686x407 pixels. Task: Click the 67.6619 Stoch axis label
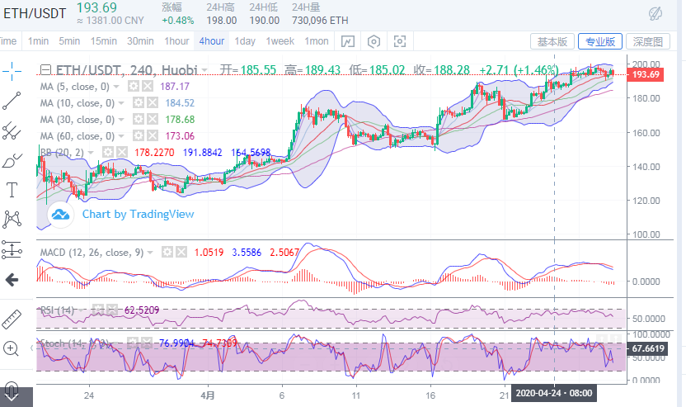647,348
